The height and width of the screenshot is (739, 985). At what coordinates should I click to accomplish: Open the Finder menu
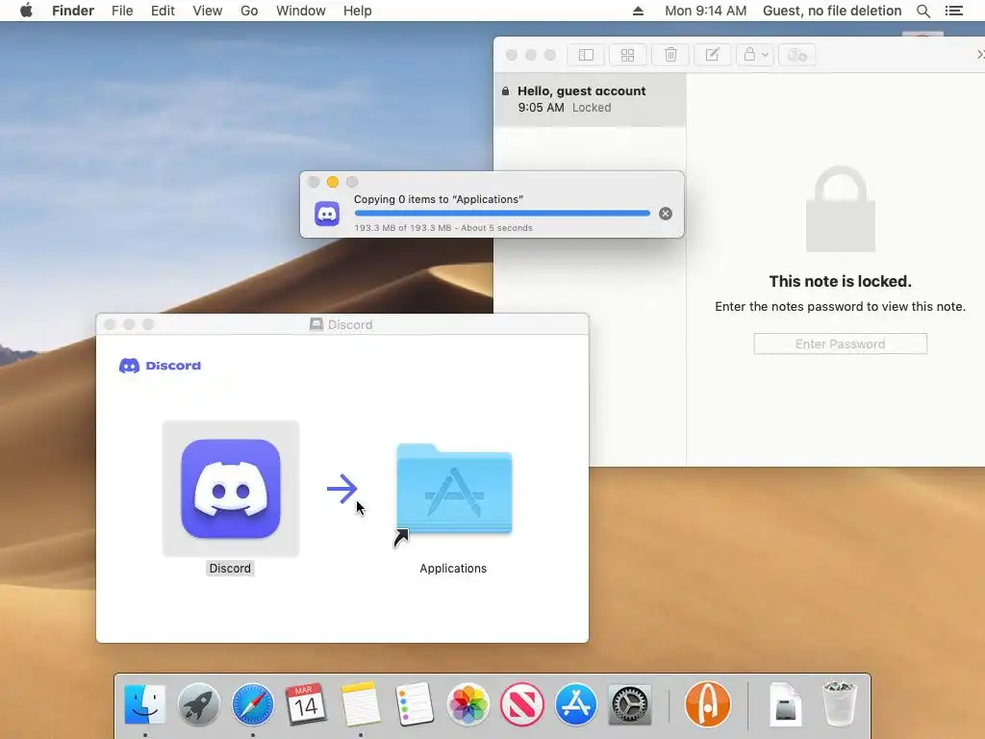click(73, 11)
